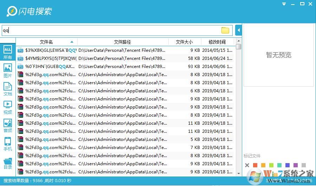Click the results list scrollbar thumb
Viewport: 316px width, 186px height.
[x=239, y=46]
